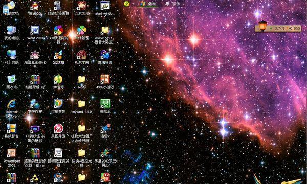This screenshot has height=184, width=307.
Task: Switch to the 娱乐 tab
Action: 172,4
